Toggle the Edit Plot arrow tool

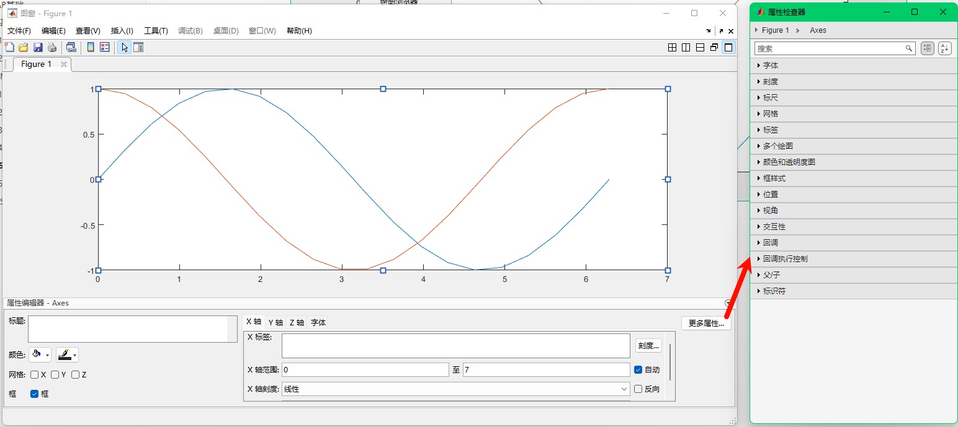click(x=124, y=47)
